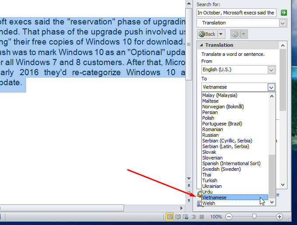Switch to Full Screen Reading view

tap(178, 217)
